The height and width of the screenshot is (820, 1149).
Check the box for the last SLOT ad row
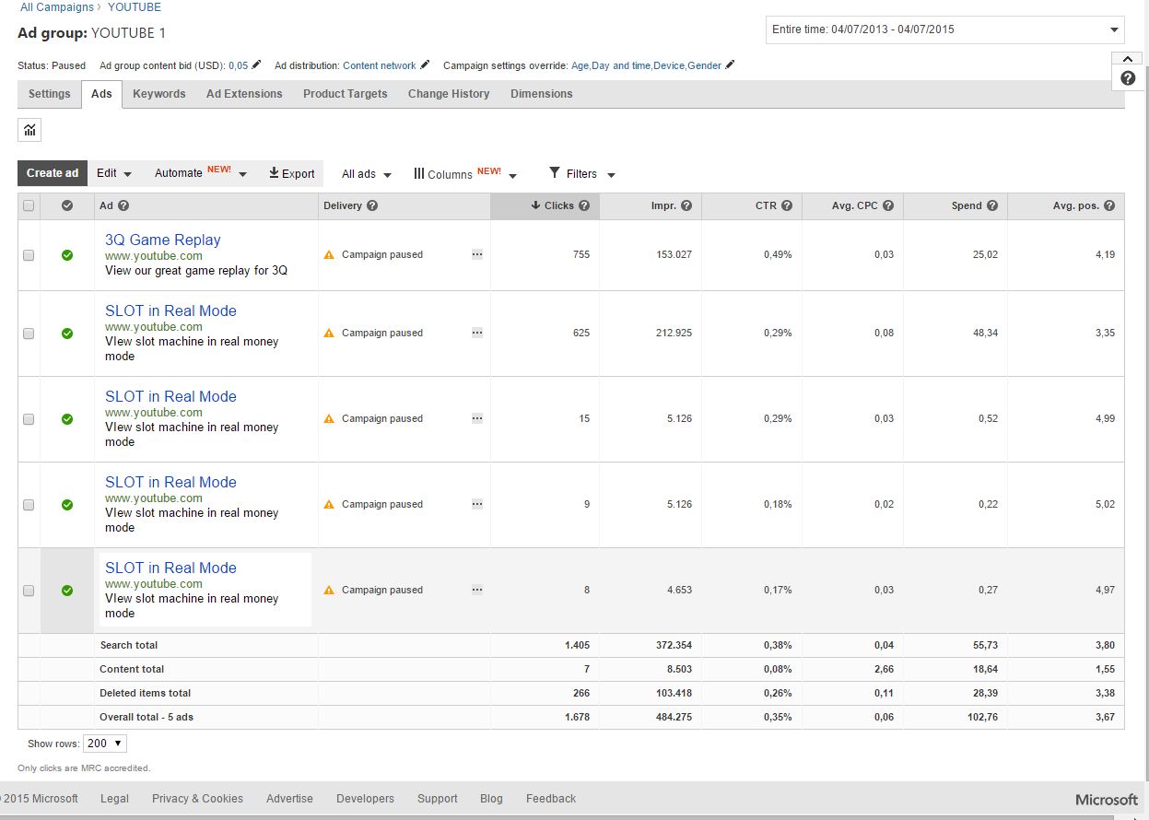29,591
